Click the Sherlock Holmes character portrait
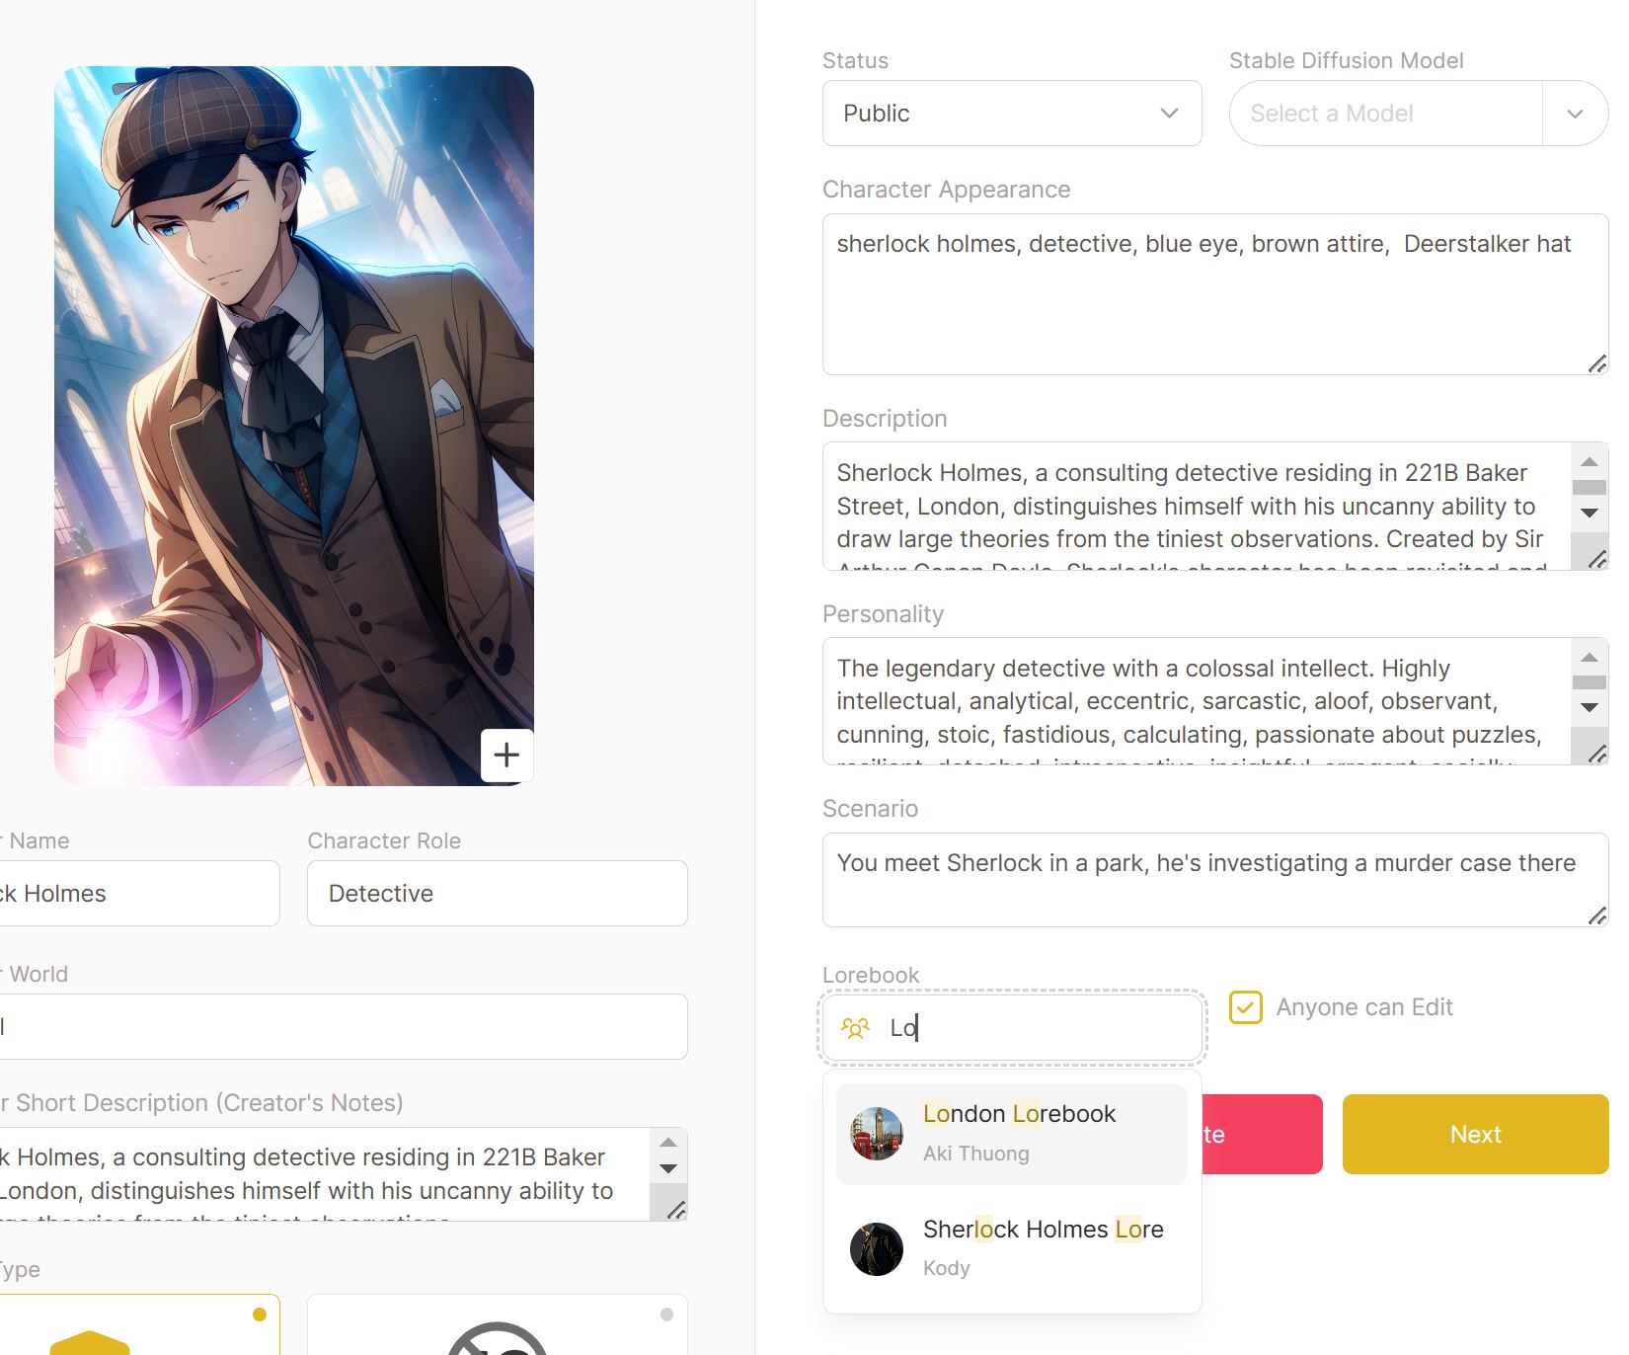Viewport: 1629px width, 1355px height. (294, 426)
